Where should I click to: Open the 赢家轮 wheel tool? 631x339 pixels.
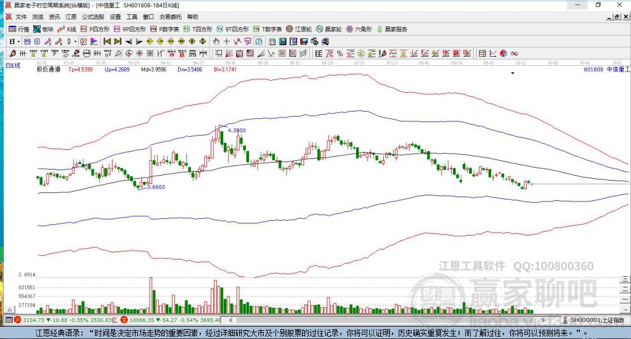[329, 29]
